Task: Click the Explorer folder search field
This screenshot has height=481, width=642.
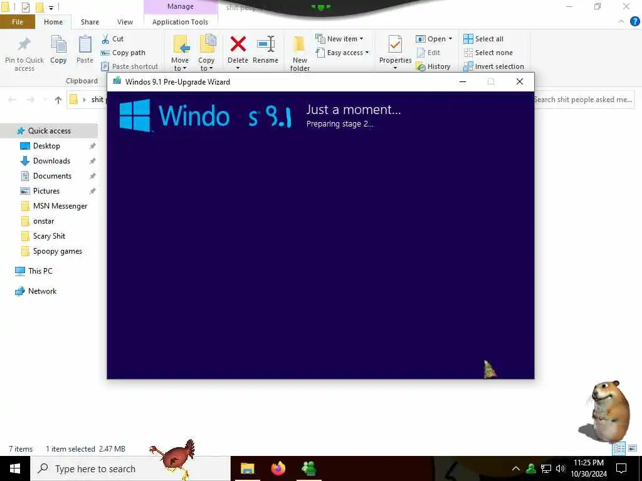Action: pyautogui.click(x=583, y=100)
